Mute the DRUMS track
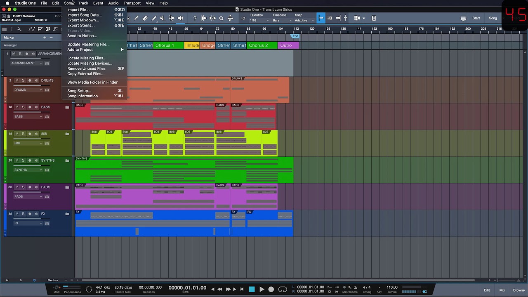The width and height of the screenshot is (528, 297). tap(16, 80)
